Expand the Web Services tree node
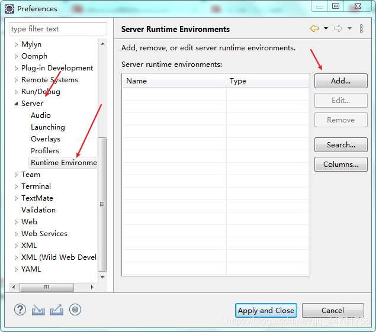376x332 pixels. (16, 234)
